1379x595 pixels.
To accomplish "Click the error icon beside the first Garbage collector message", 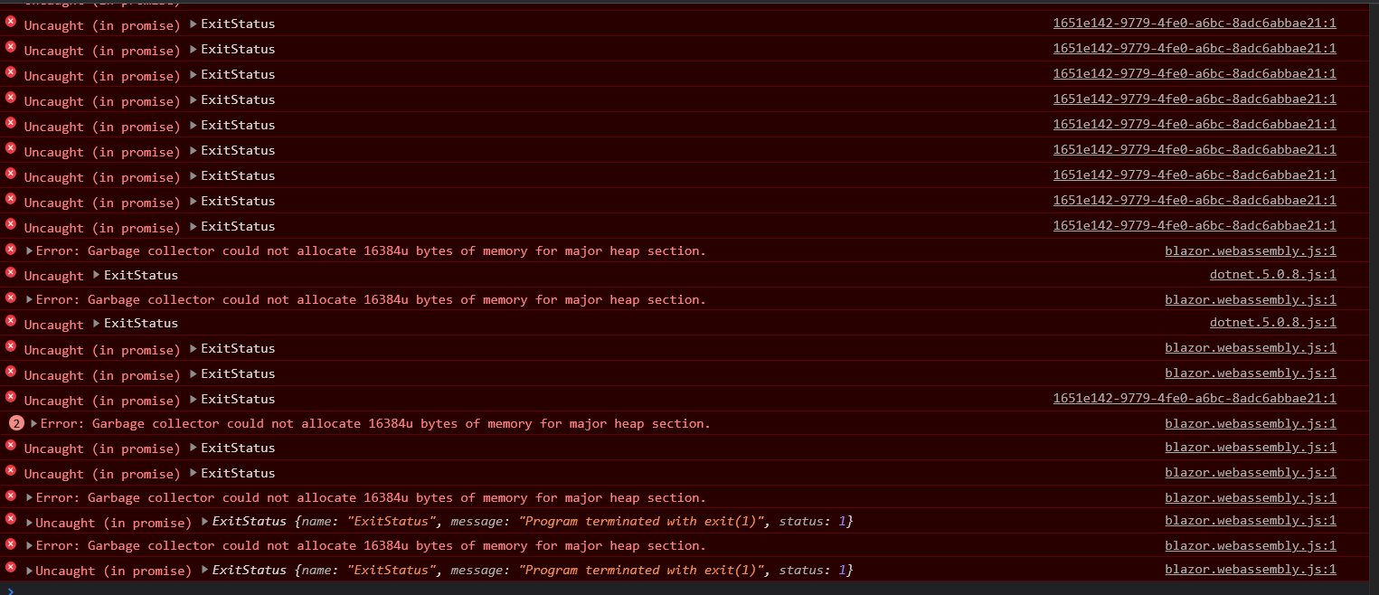I will 10,250.
